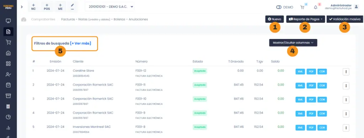
Task: Click the + ME shortcut button
Action: (x=60, y=7)
